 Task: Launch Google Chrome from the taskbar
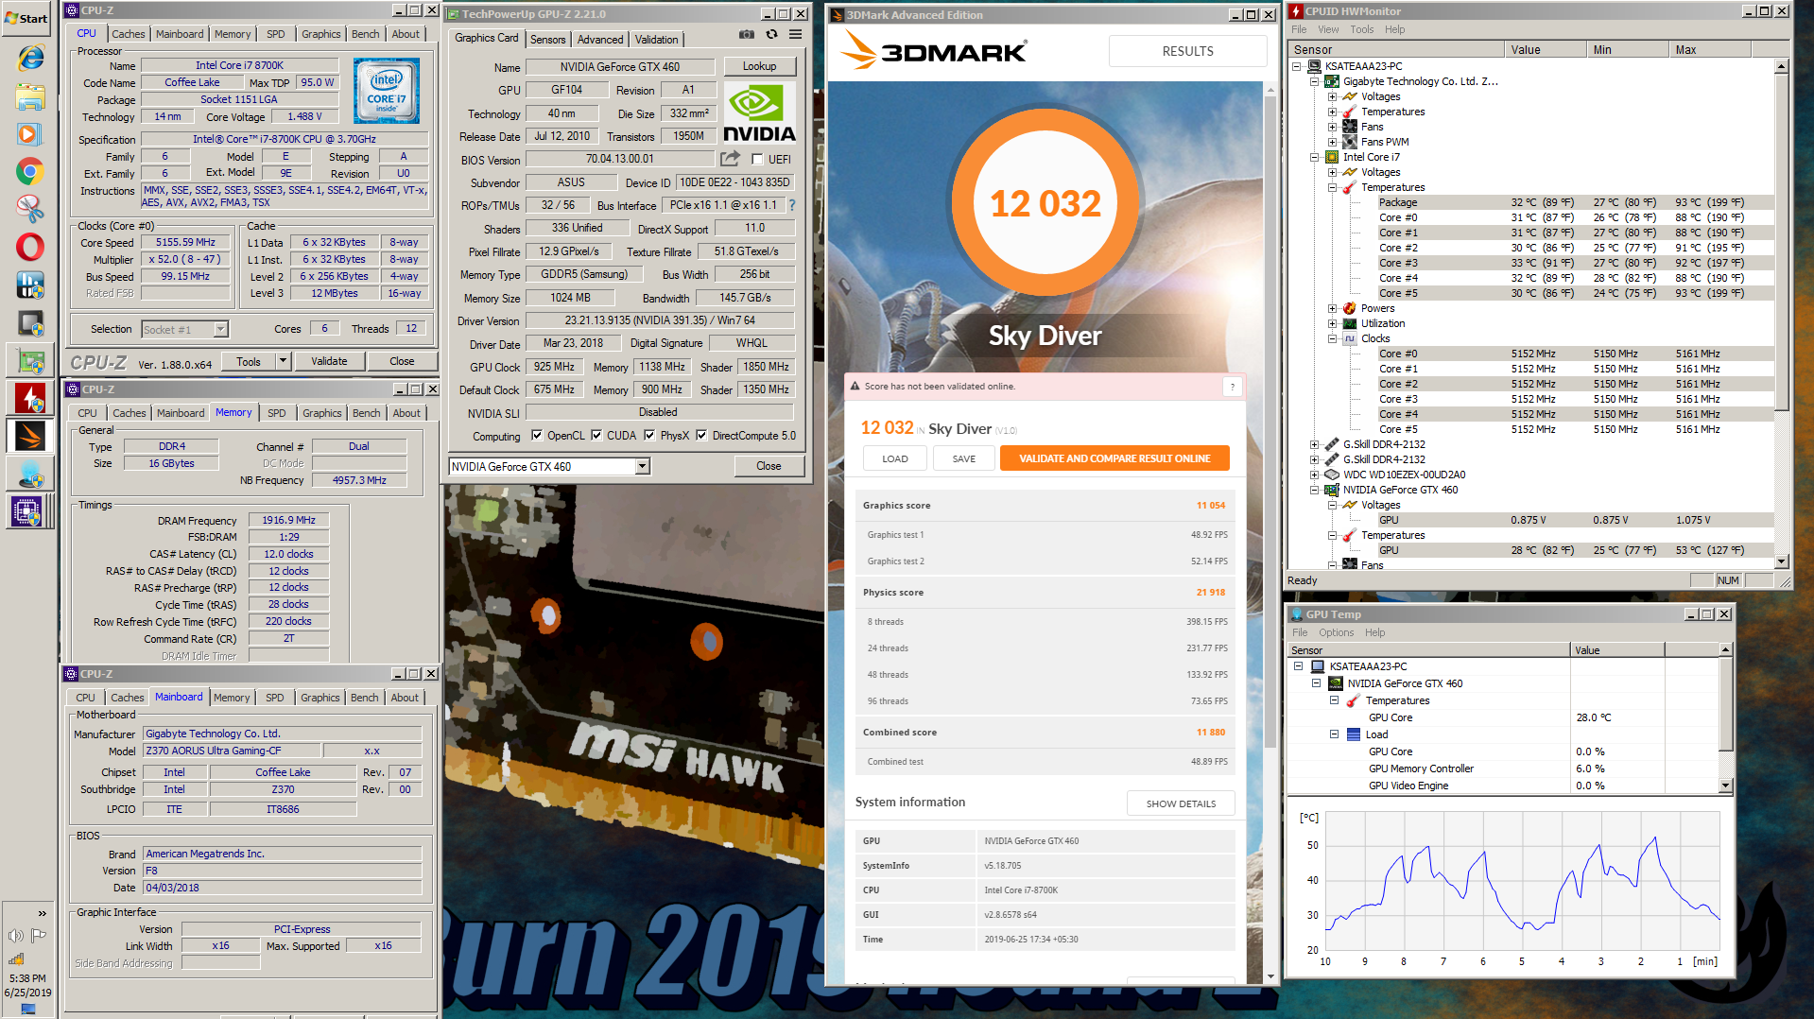(30, 172)
